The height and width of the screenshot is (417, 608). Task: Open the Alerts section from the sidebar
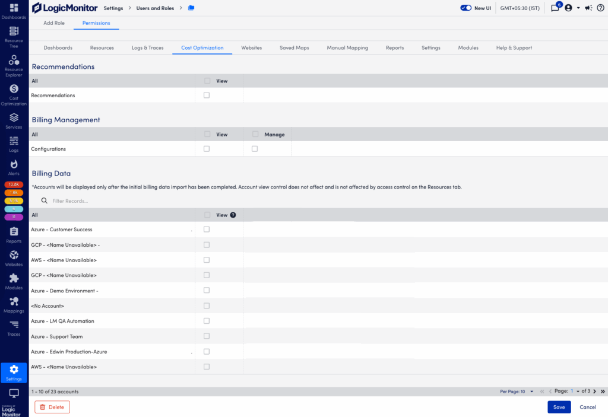[13, 165]
